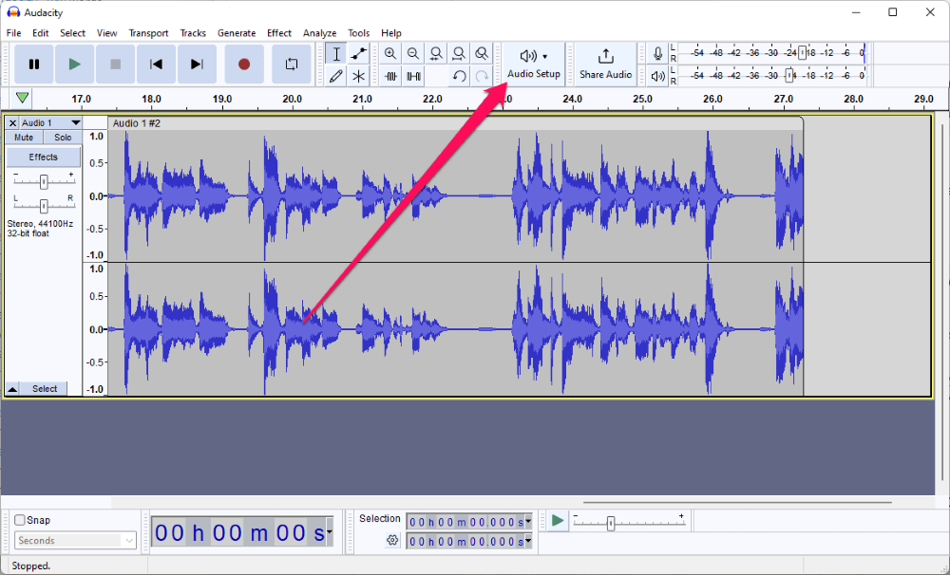Click Trim audio outside selection icon

[390, 76]
